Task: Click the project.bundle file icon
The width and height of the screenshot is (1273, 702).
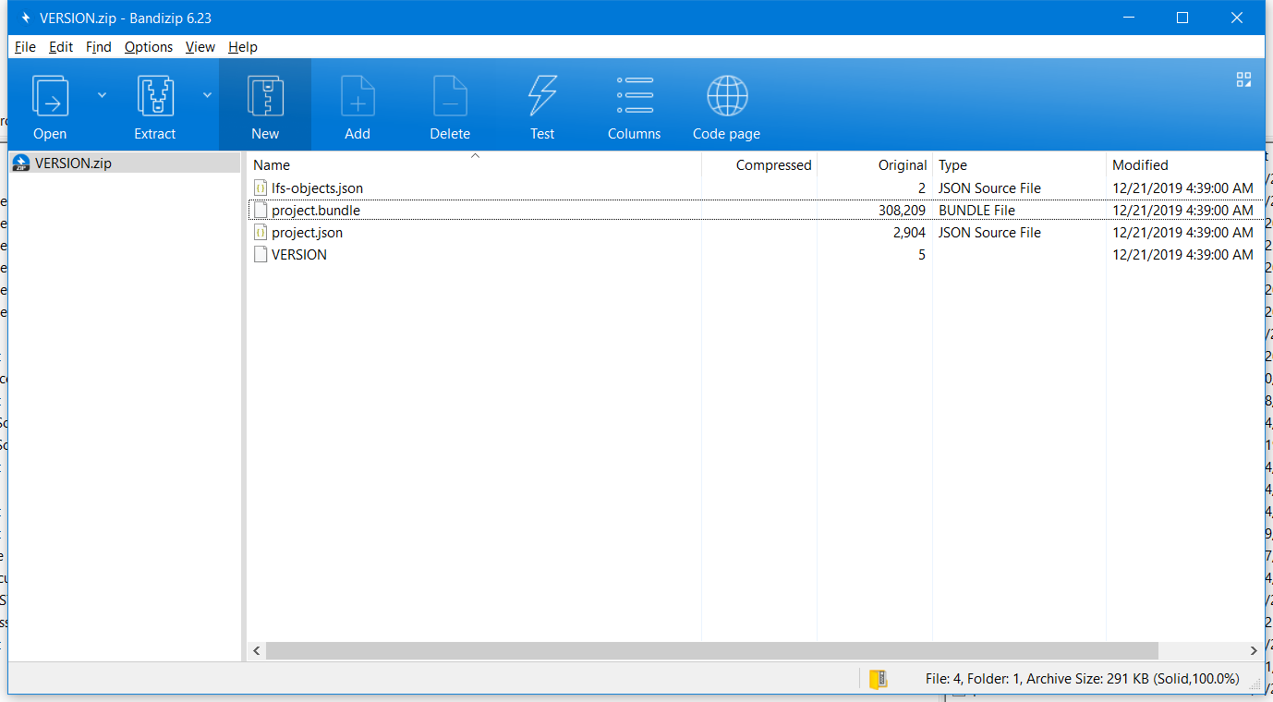Action: (261, 210)
